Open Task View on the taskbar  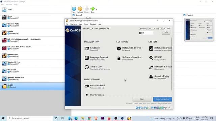[x=62, y=118]
